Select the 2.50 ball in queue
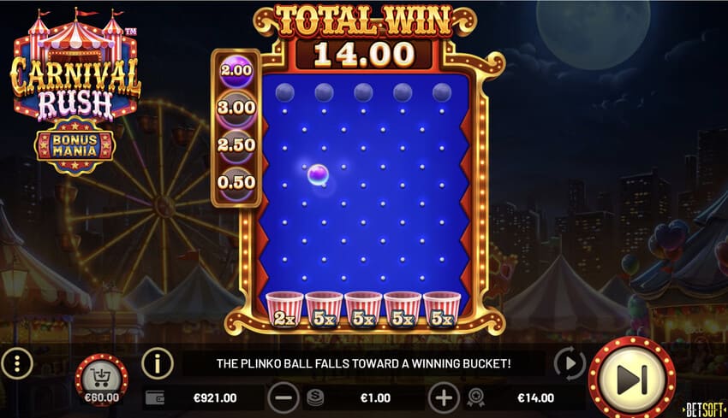The width and height of the screenshot is (728, 418). pos(236,145)
